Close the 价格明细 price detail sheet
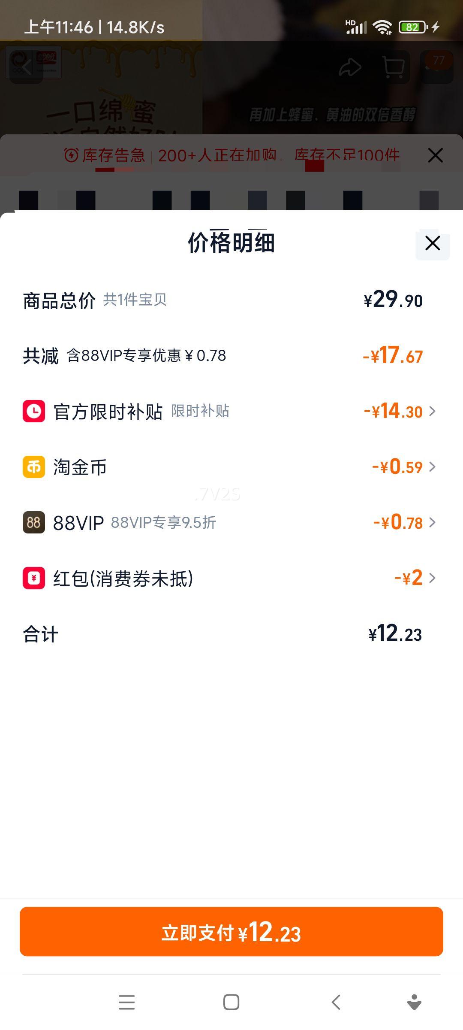This screenshot has width=463, height=1030. tap(433, 243)
